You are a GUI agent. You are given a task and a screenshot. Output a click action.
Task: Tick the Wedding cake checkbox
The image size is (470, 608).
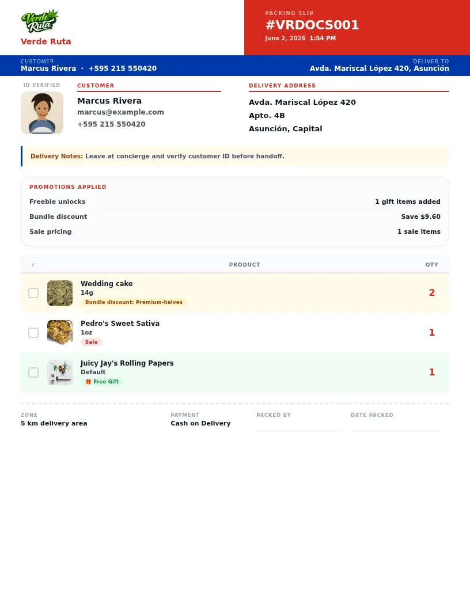pyautogui.click(x=33, y=293)
